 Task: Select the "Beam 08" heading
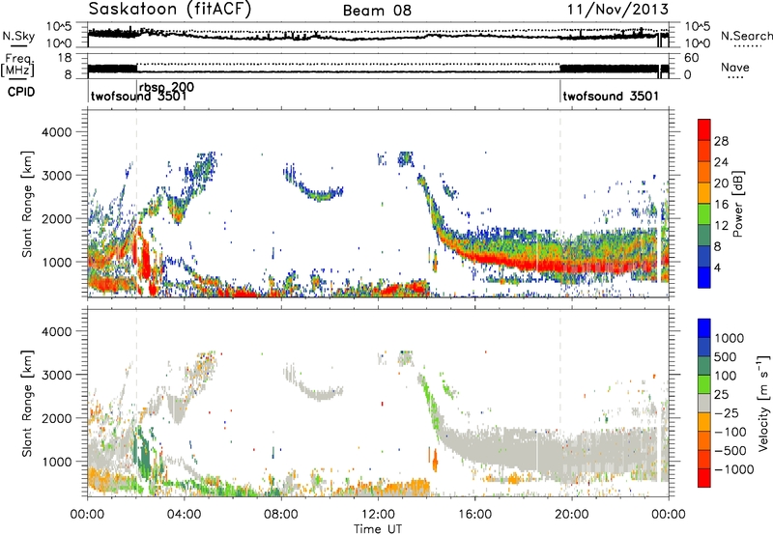377,10
